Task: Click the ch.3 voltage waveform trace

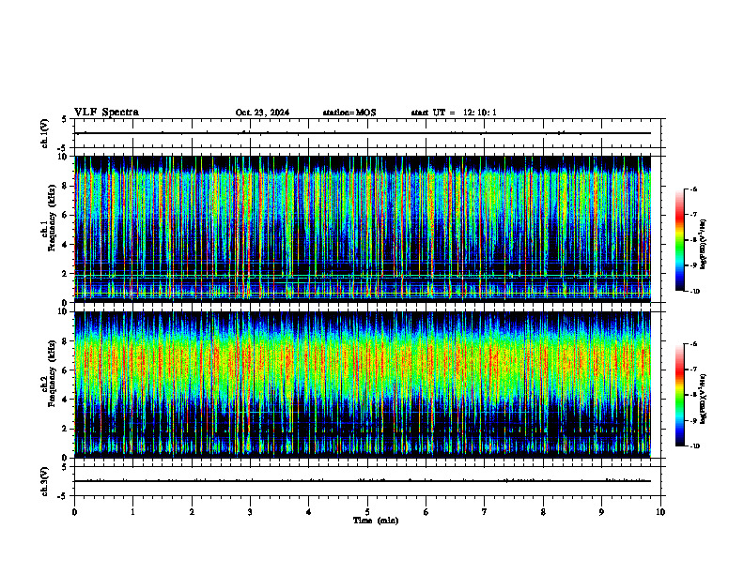Action: (x=363, y=481)
